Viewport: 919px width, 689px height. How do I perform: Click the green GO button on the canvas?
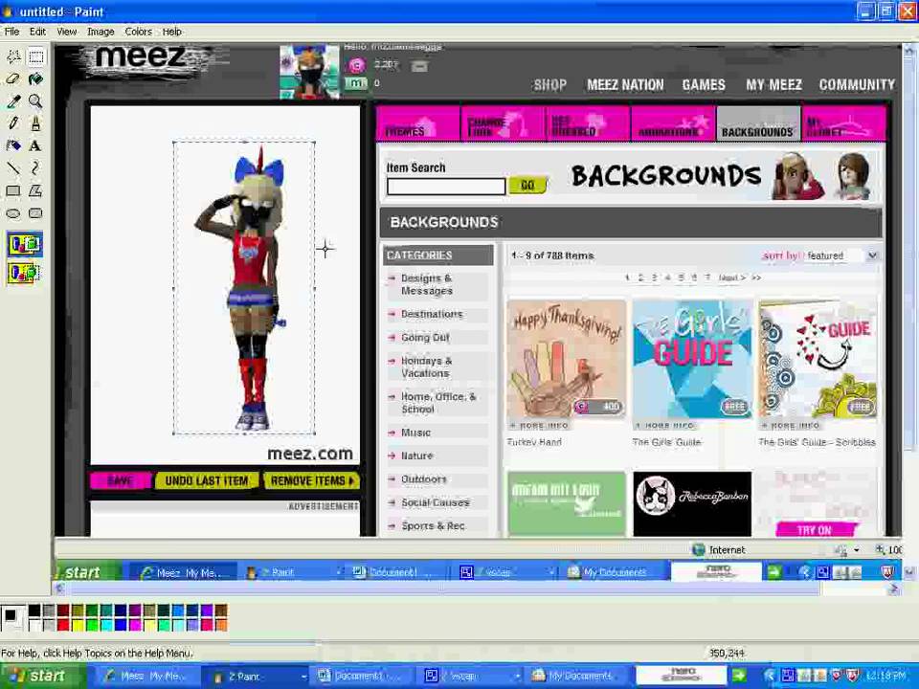click(x=527, y=185)
